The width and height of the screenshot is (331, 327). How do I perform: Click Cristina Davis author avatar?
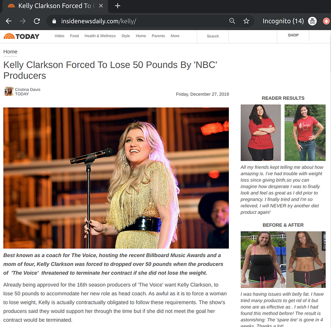[9, 91]
